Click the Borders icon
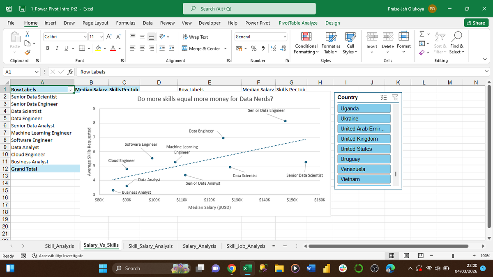This screenshot has height=277, width=493. 82,48
